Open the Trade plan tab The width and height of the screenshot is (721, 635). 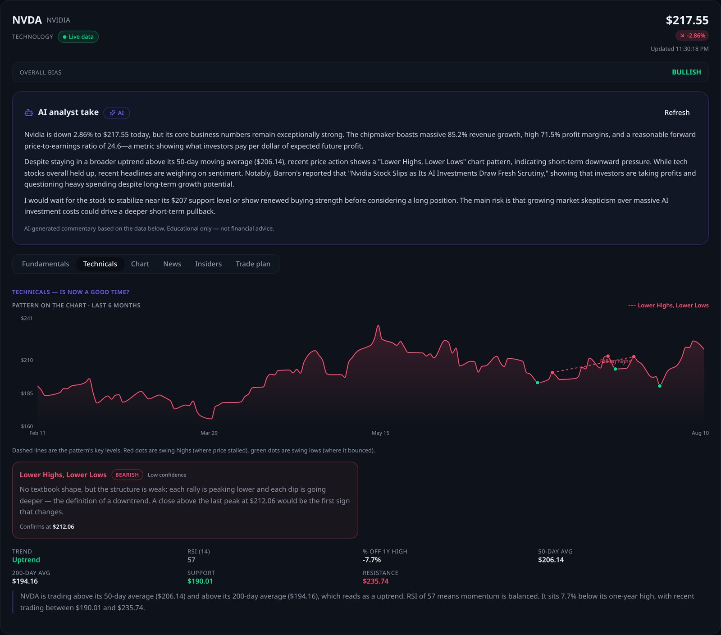click(x=253, y=264)
